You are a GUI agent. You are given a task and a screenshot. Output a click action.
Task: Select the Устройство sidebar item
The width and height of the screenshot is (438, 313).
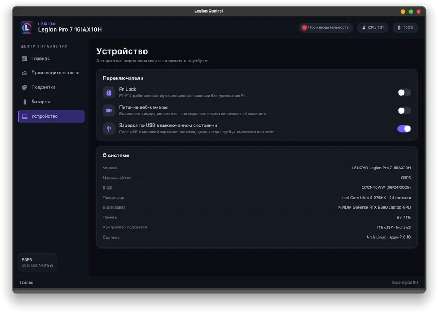click(x=51, y=116)
